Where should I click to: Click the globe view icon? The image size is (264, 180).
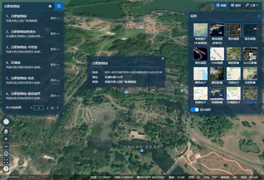[x=6, y=154]
